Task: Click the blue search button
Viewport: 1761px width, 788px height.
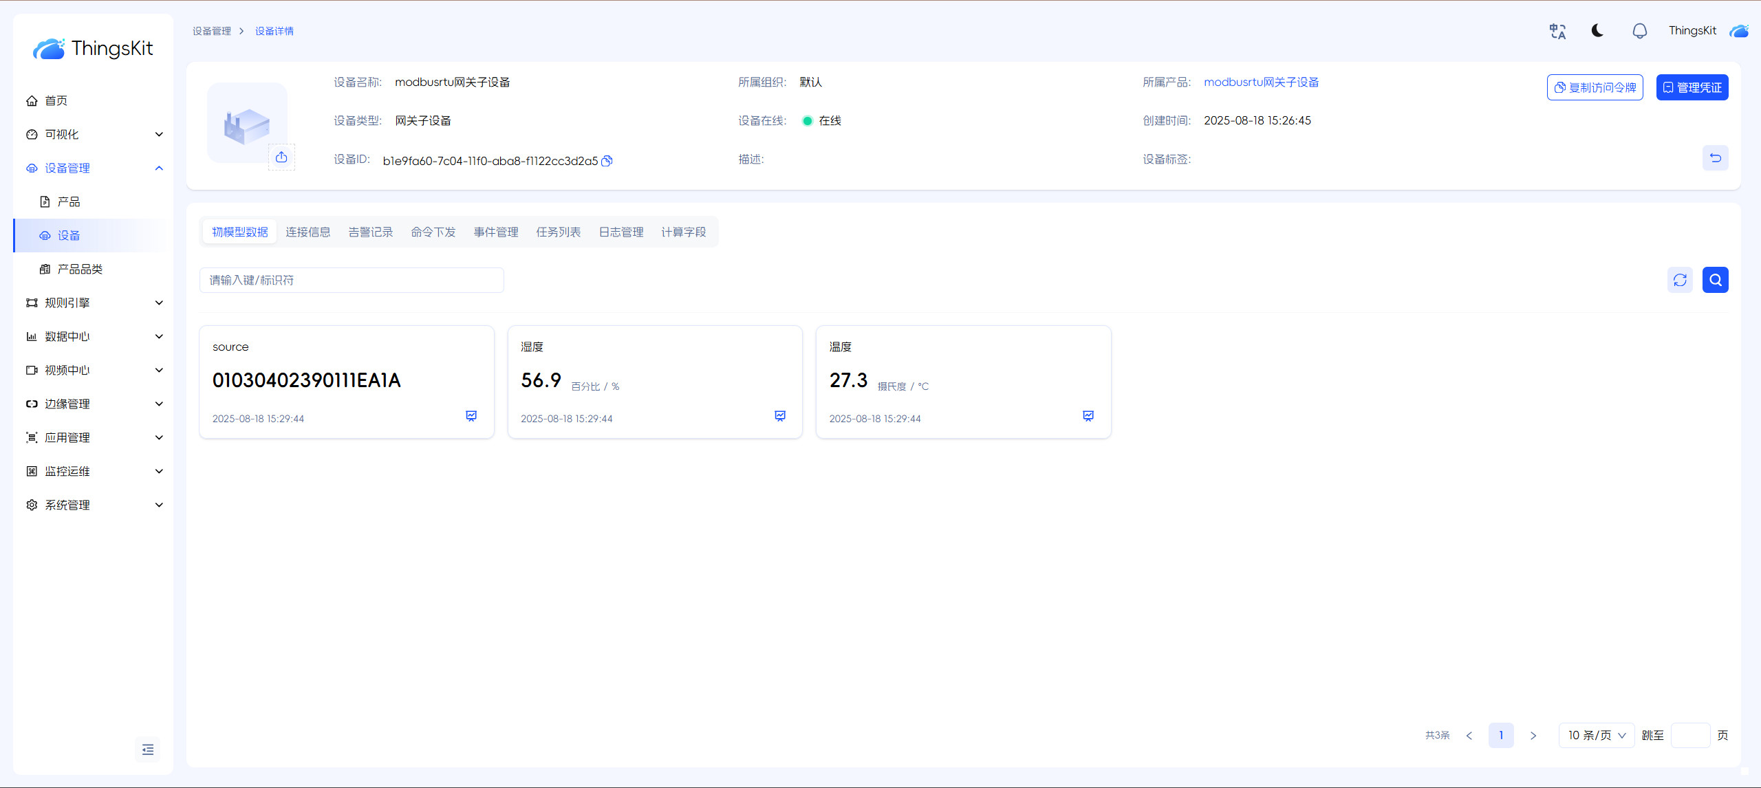Action: pyautogui.click(x=1715, y=280)
